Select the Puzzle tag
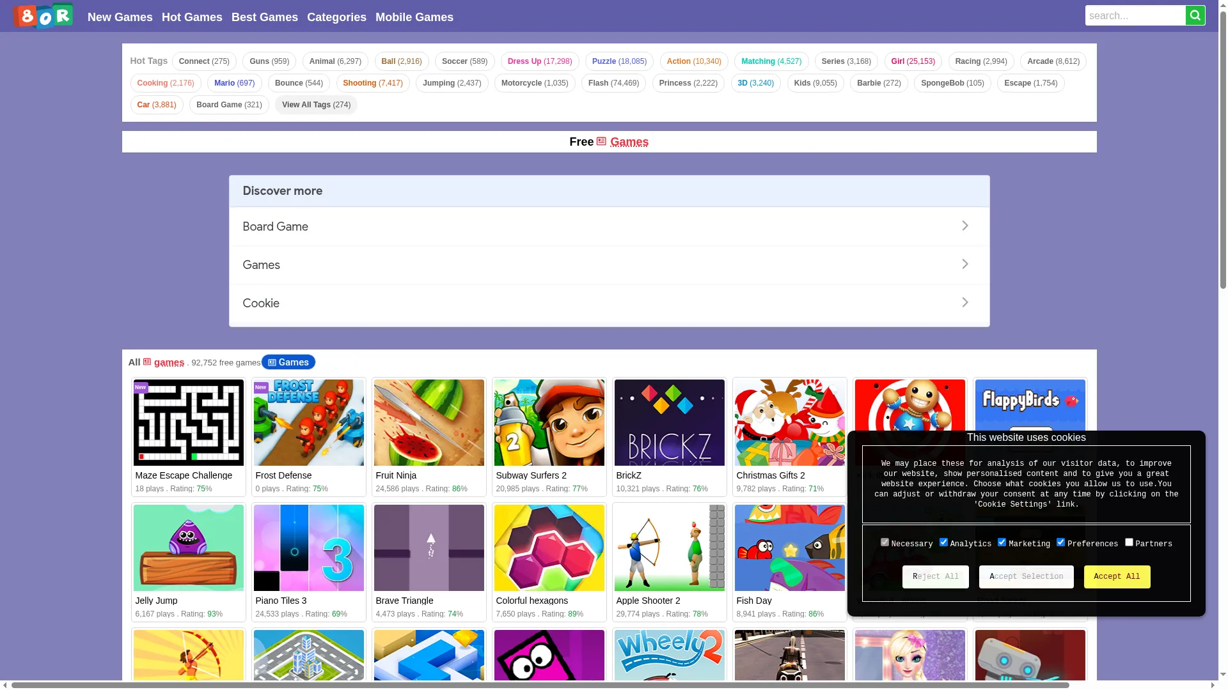1228x690 pixels. [x=619, y=61]
